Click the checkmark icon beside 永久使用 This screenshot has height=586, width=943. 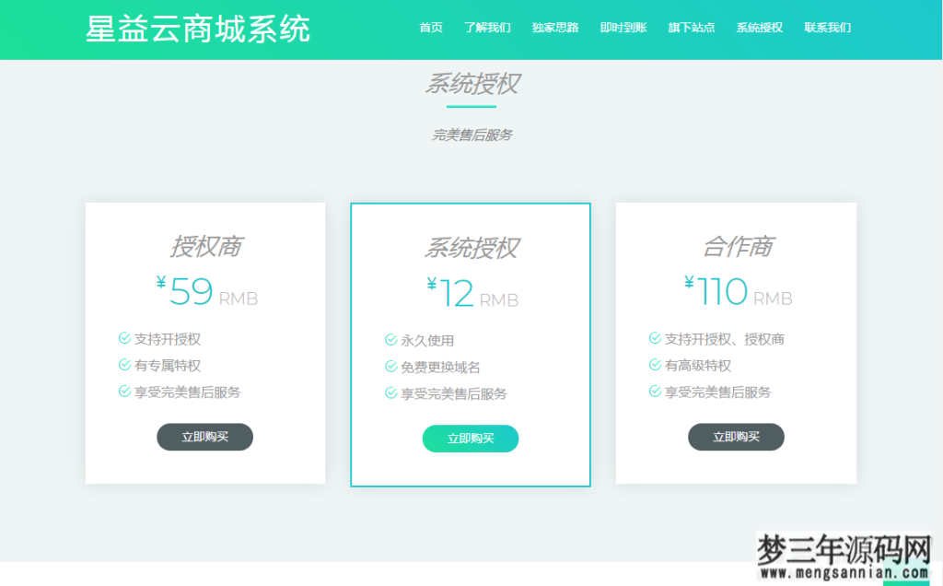click(x=390, y=339)
